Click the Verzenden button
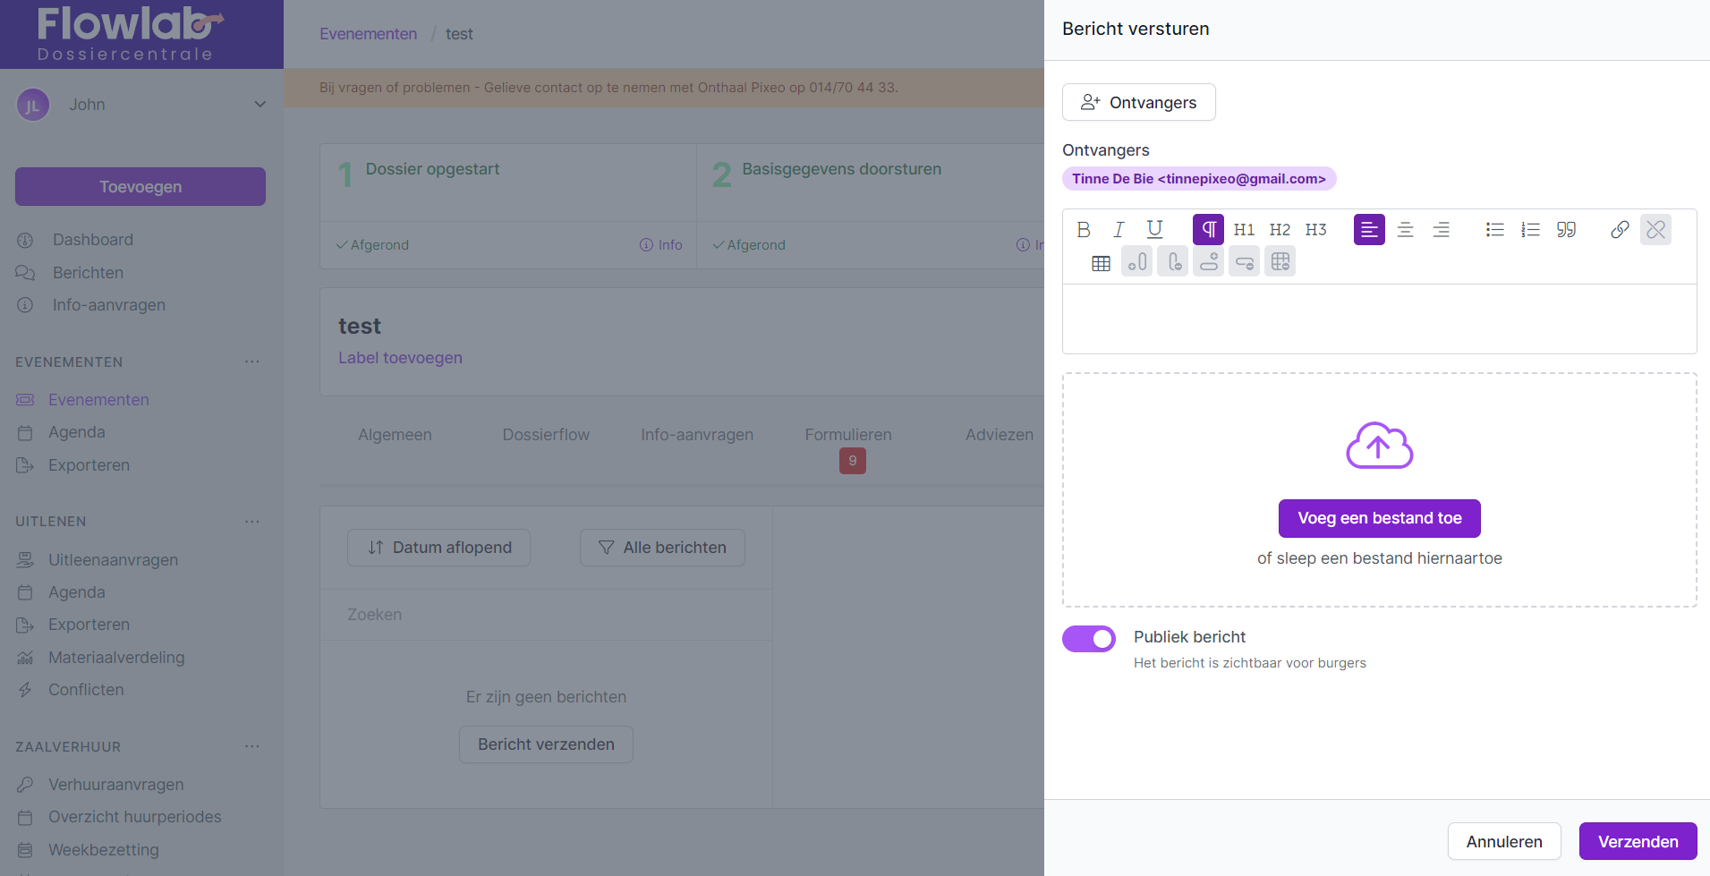Screen dimensions: 1710x876 pos(1638,841)
